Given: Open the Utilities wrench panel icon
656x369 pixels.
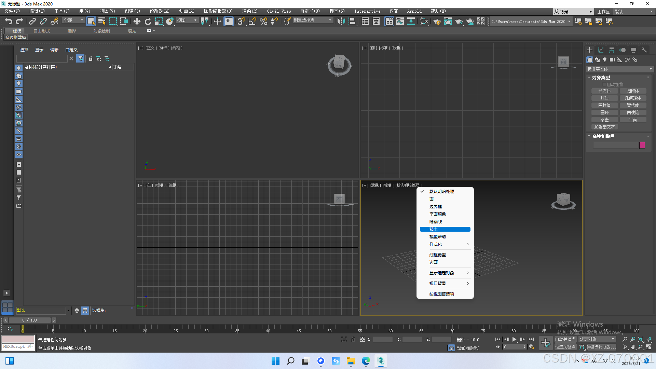Looking at the screenshot, I should click(644, 50).
